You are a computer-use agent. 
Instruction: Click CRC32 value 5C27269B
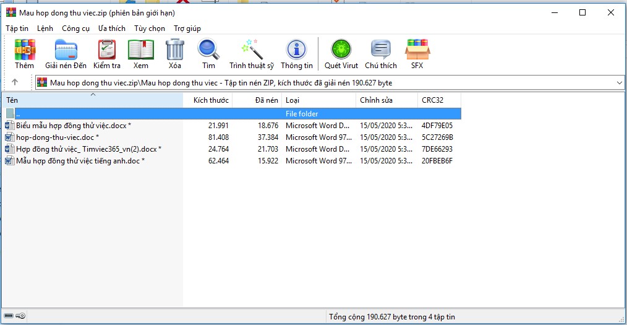point(437,137)
